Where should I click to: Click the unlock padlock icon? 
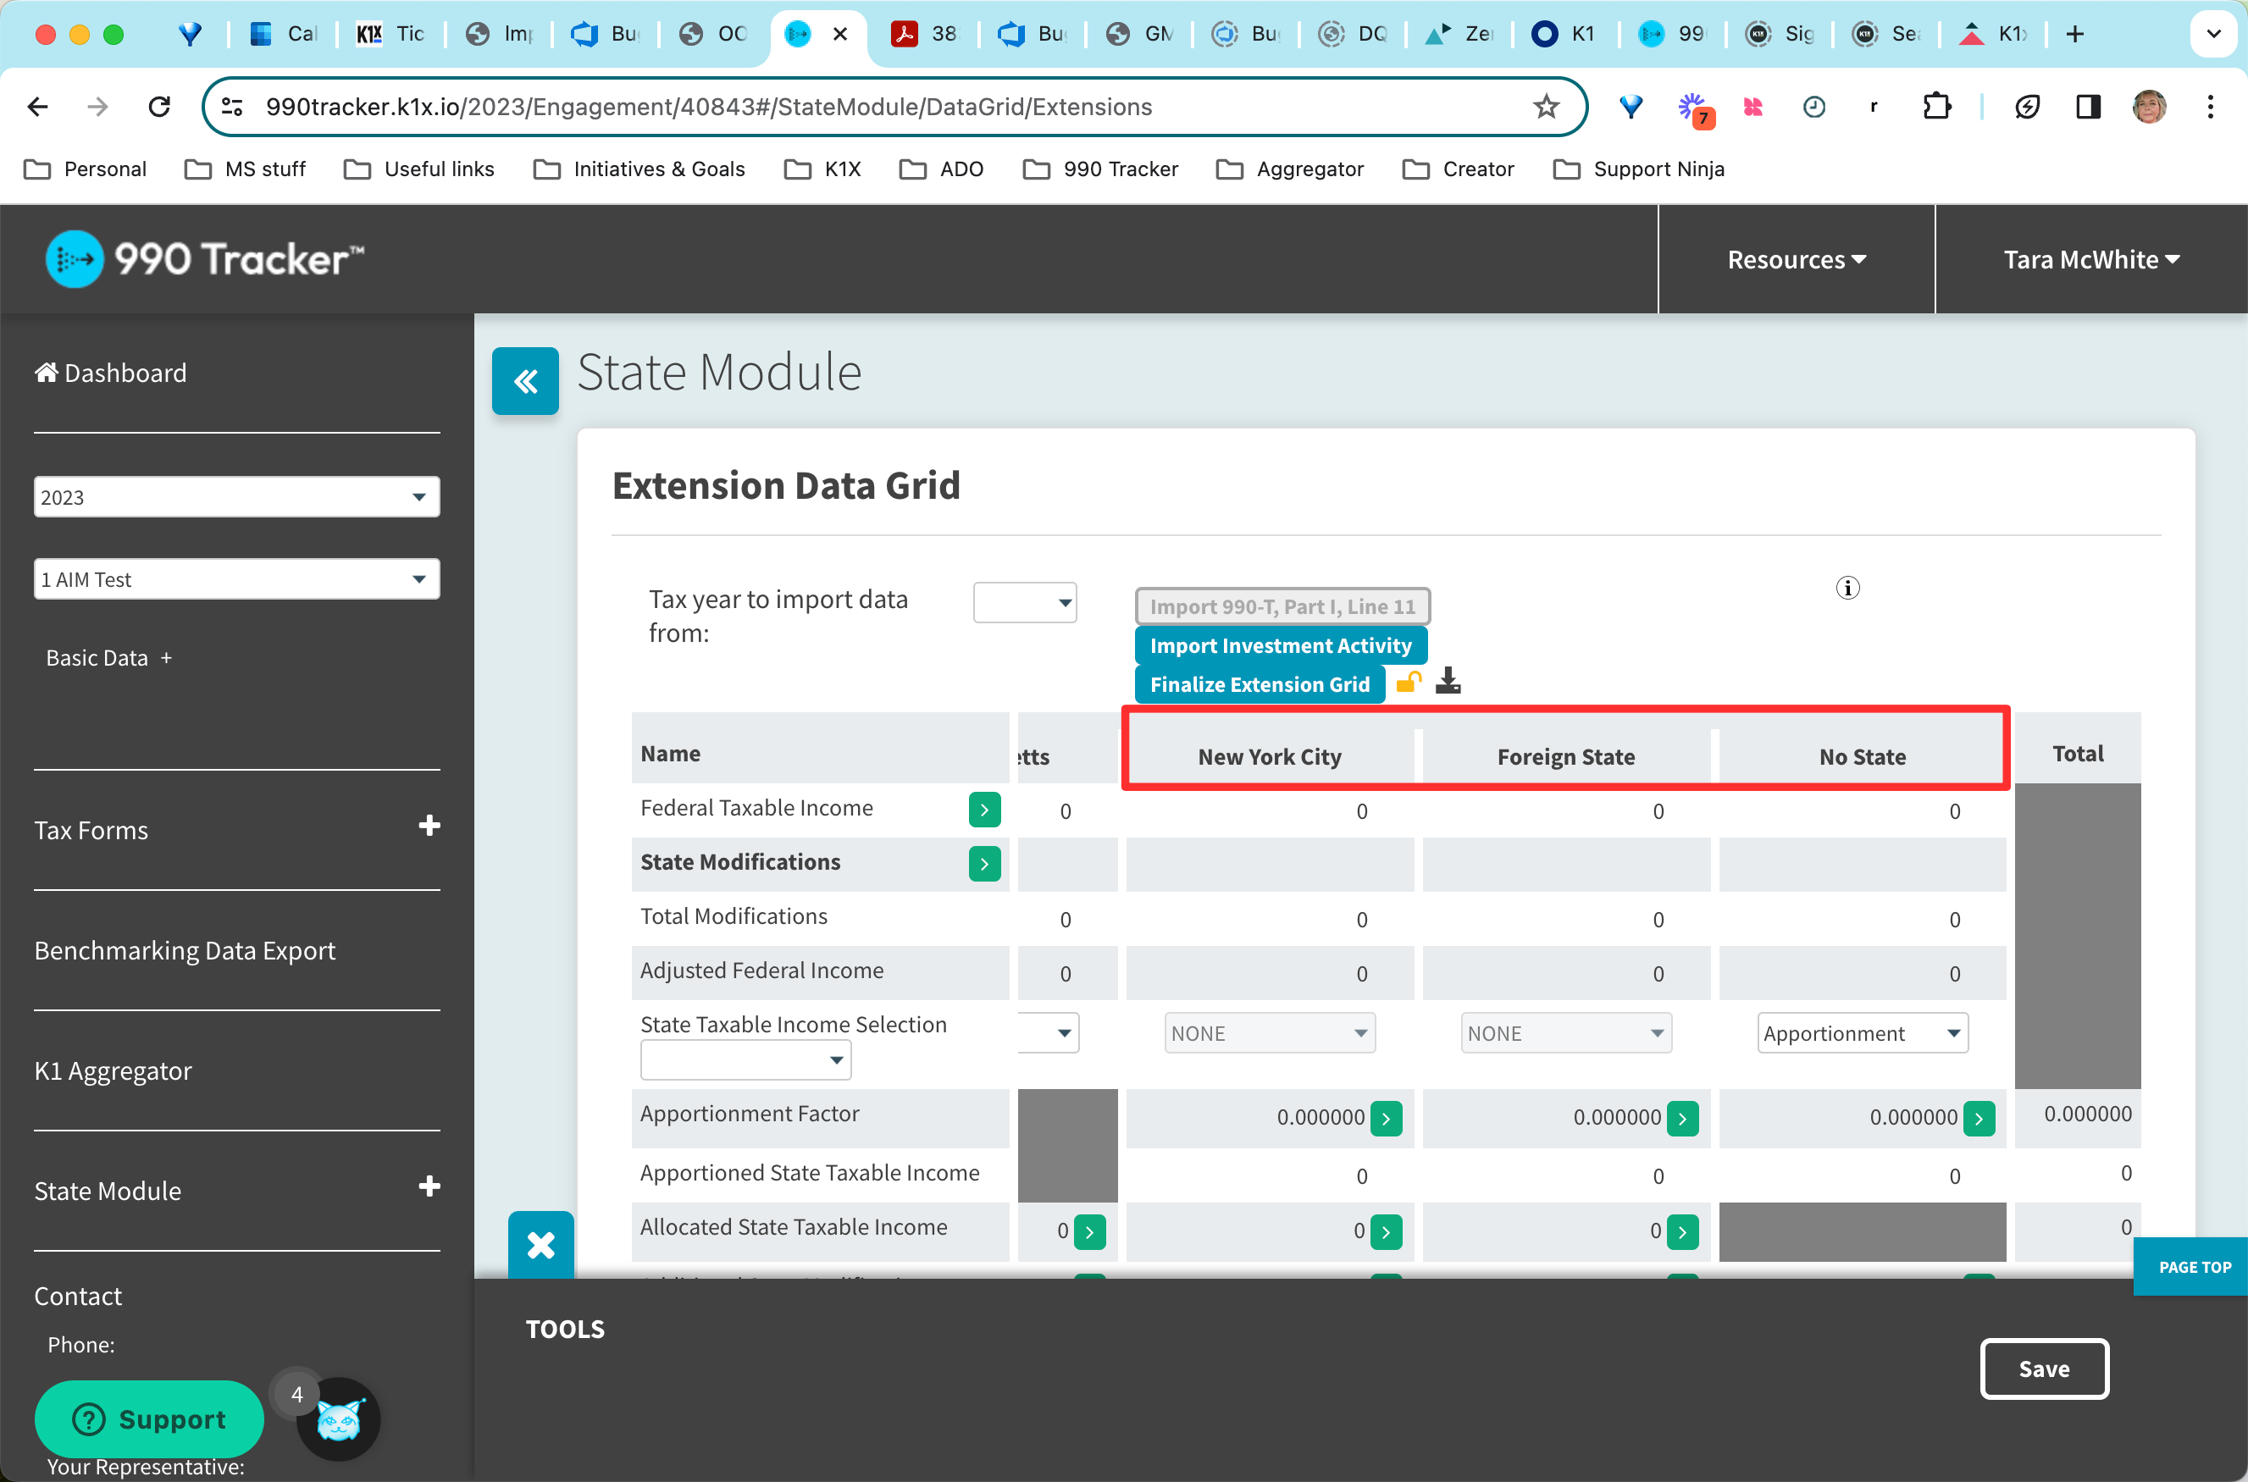(1409, 682)
